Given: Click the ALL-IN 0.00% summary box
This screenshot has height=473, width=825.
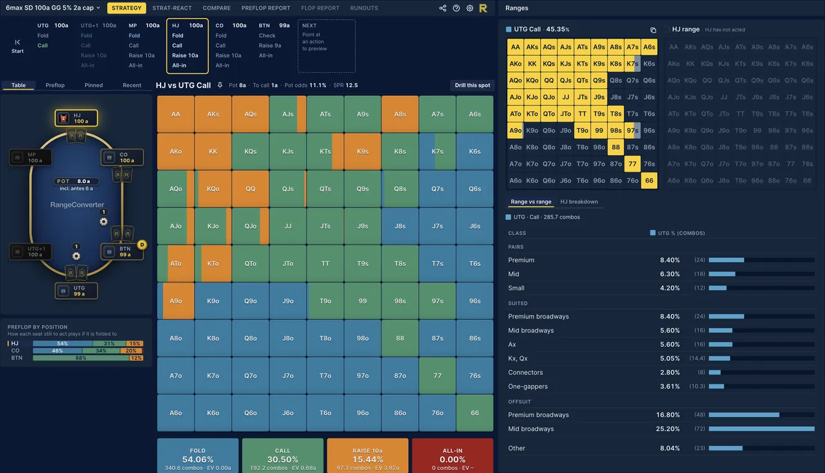Looking at the screenshot, I should (452, 456).
